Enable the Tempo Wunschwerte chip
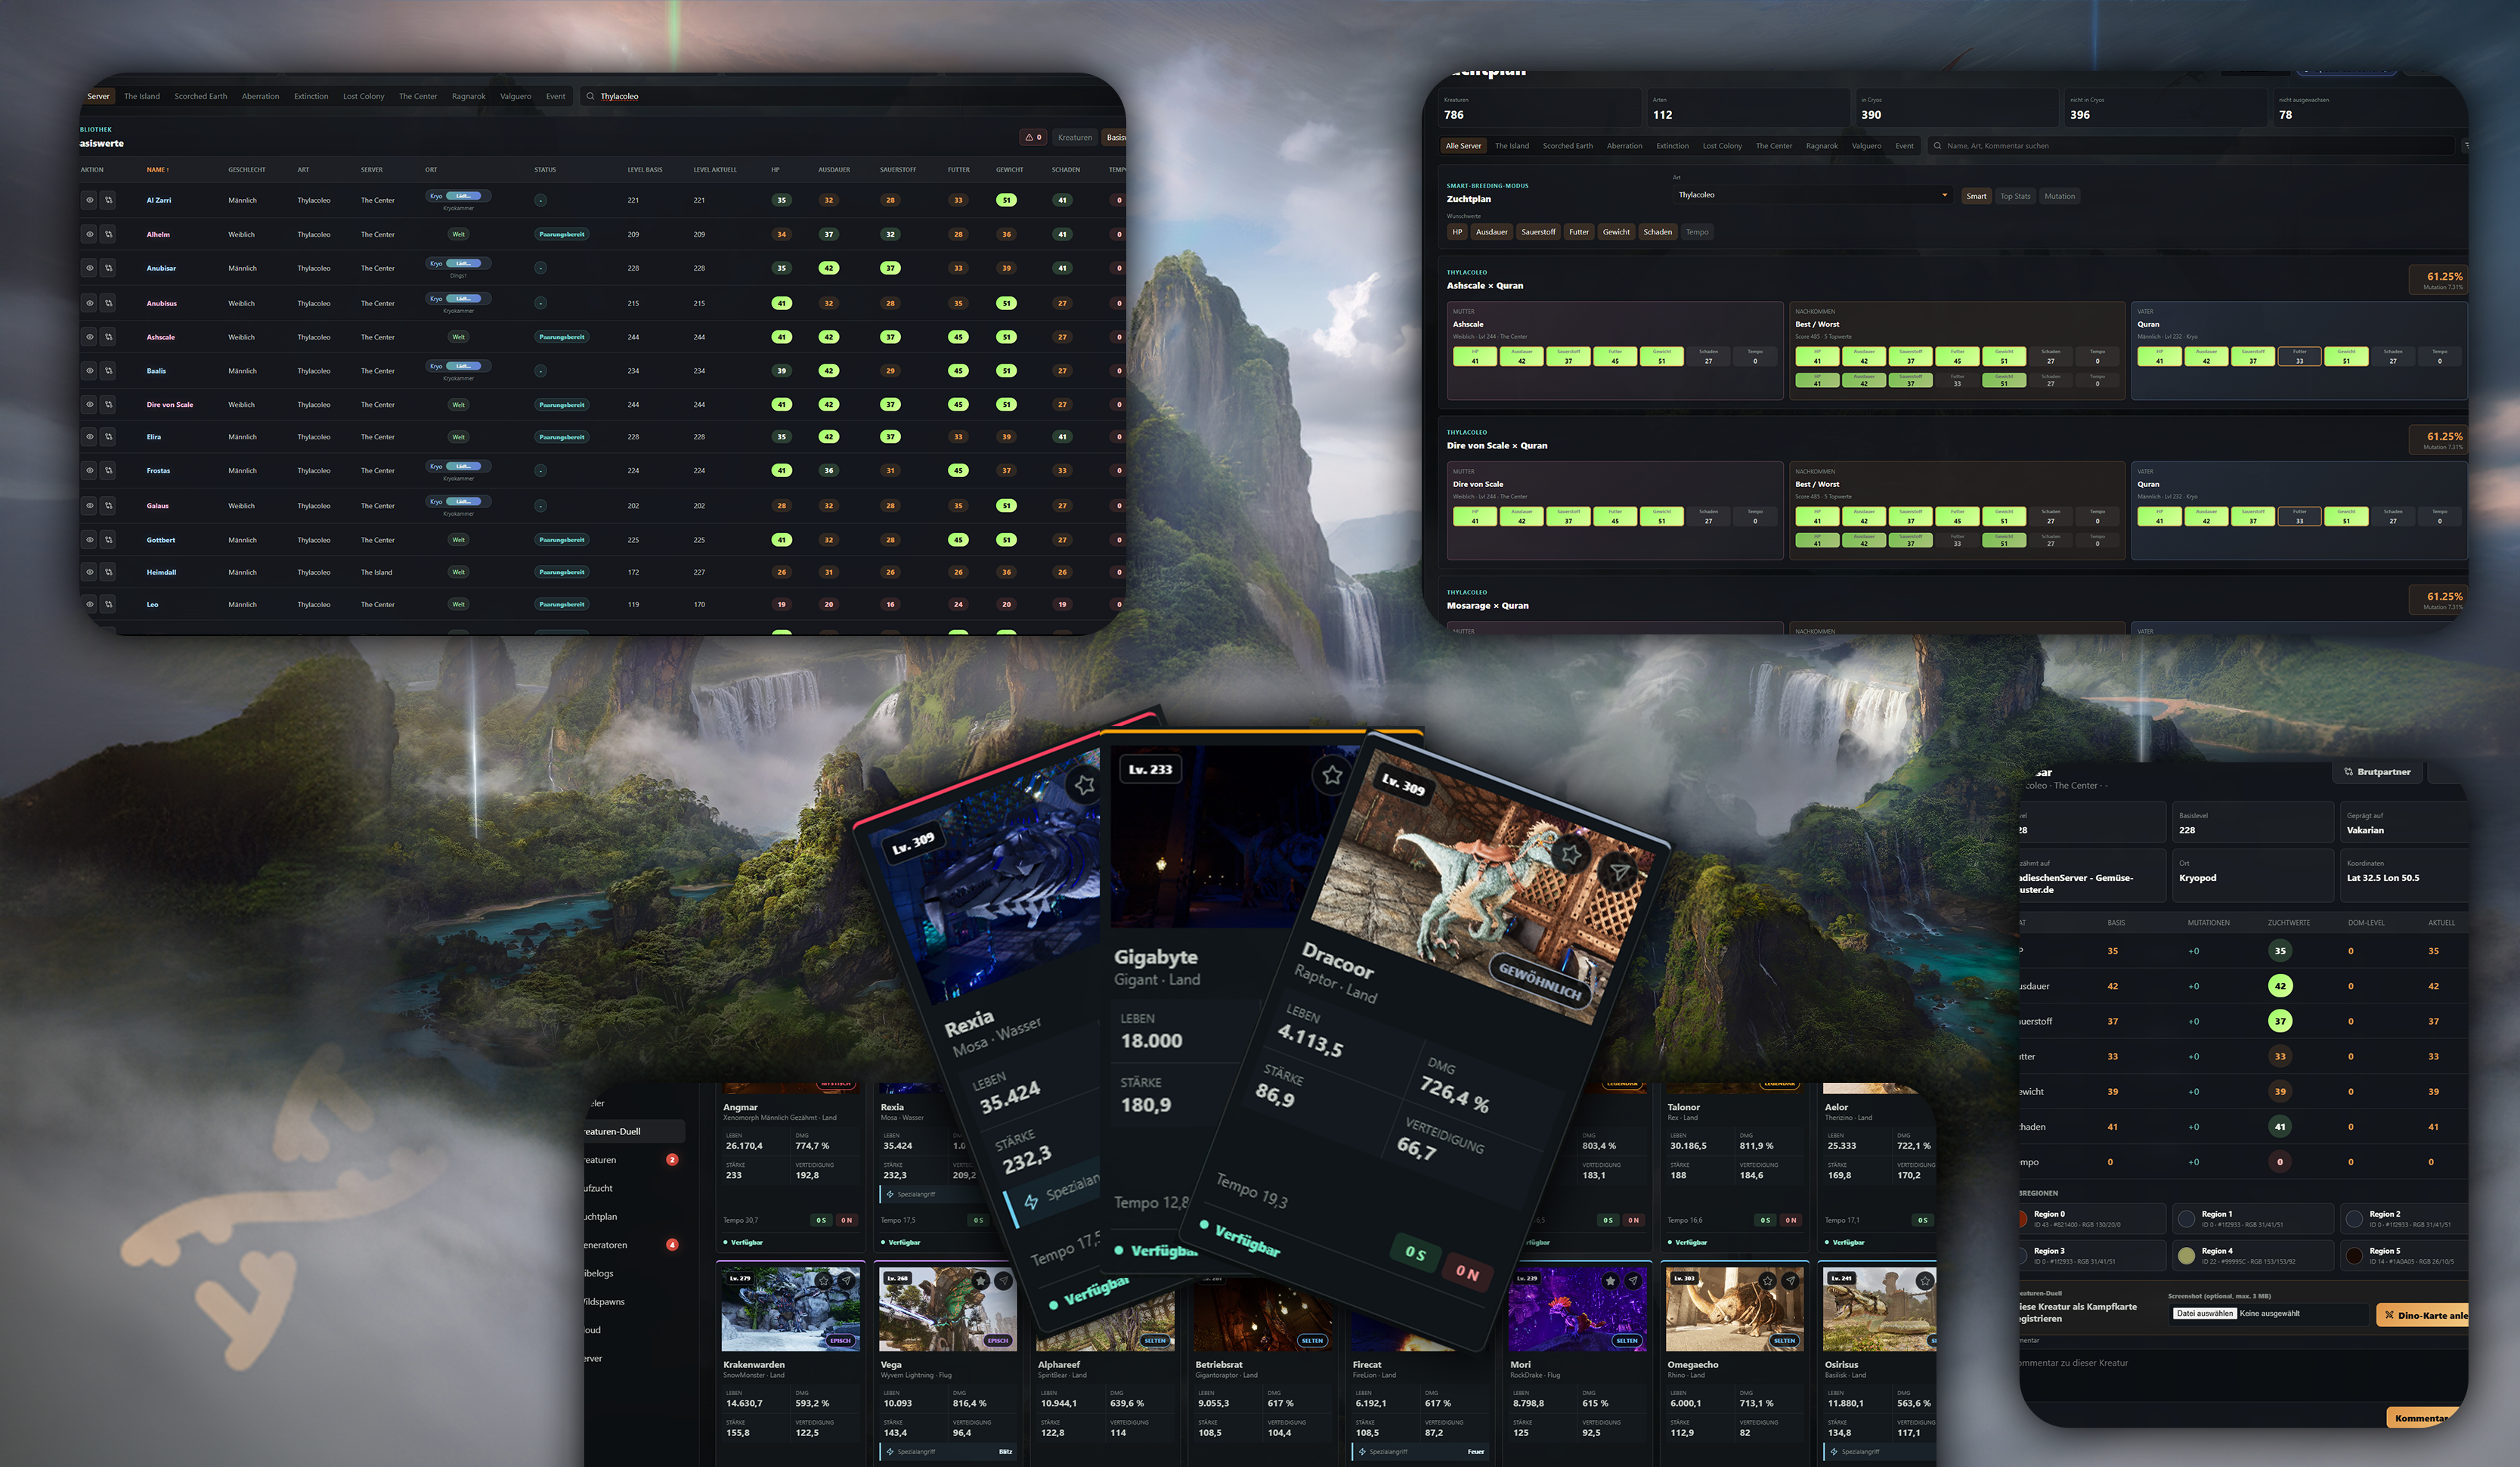2520x1467 pixels. click(x=1697, y=232)
